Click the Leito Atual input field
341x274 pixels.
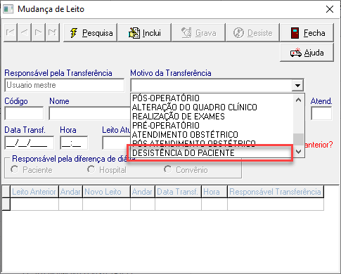pos(117,143)
